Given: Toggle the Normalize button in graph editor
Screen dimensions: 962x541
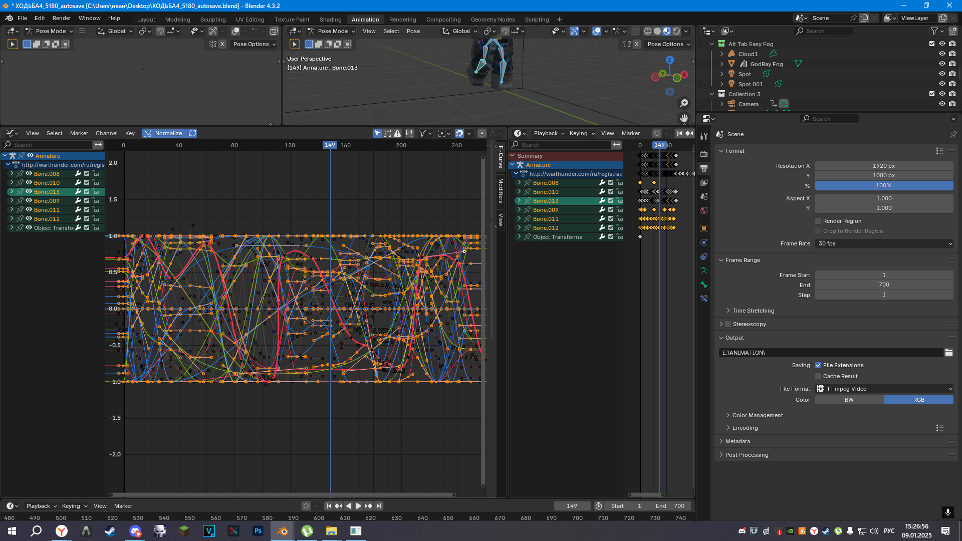Looking at the screenshot, I should (x=164, y=133).
